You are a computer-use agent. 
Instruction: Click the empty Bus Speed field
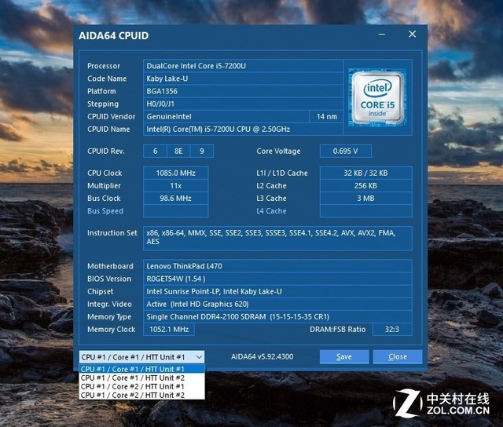(x=176, y=211)
